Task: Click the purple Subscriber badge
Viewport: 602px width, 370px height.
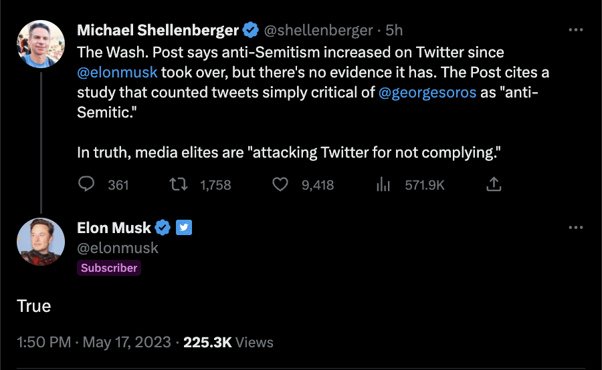Action: [109, 268]
